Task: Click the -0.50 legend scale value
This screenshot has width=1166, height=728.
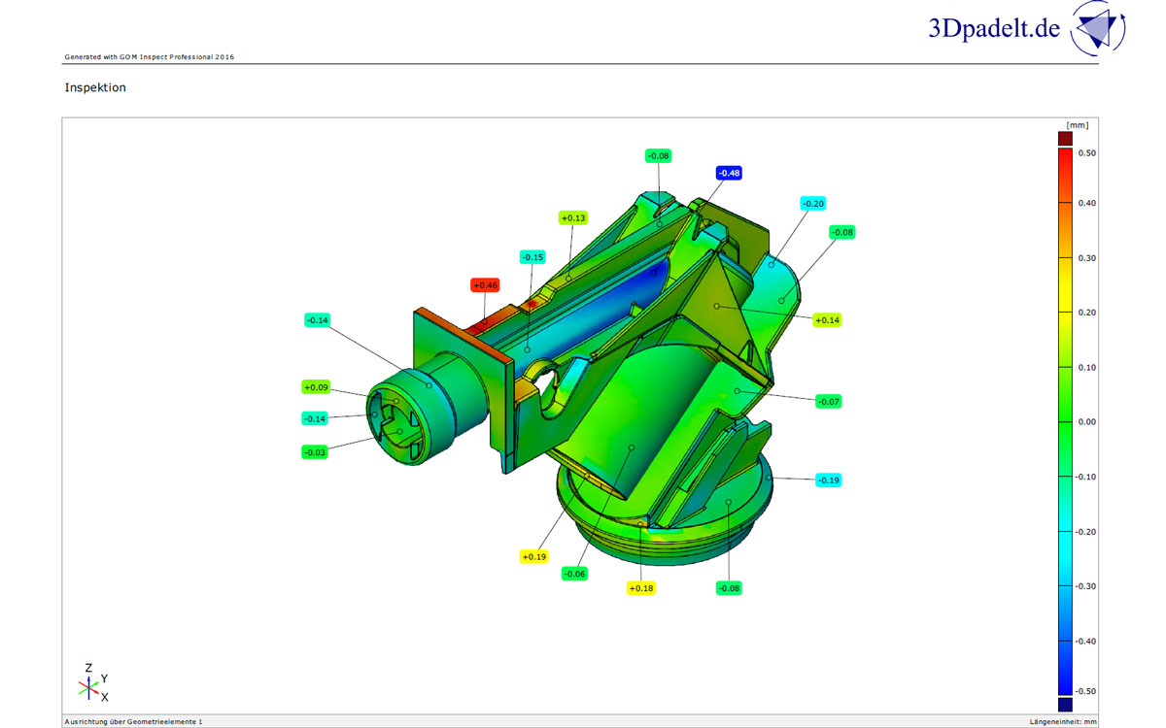Action: point(1086,691)
